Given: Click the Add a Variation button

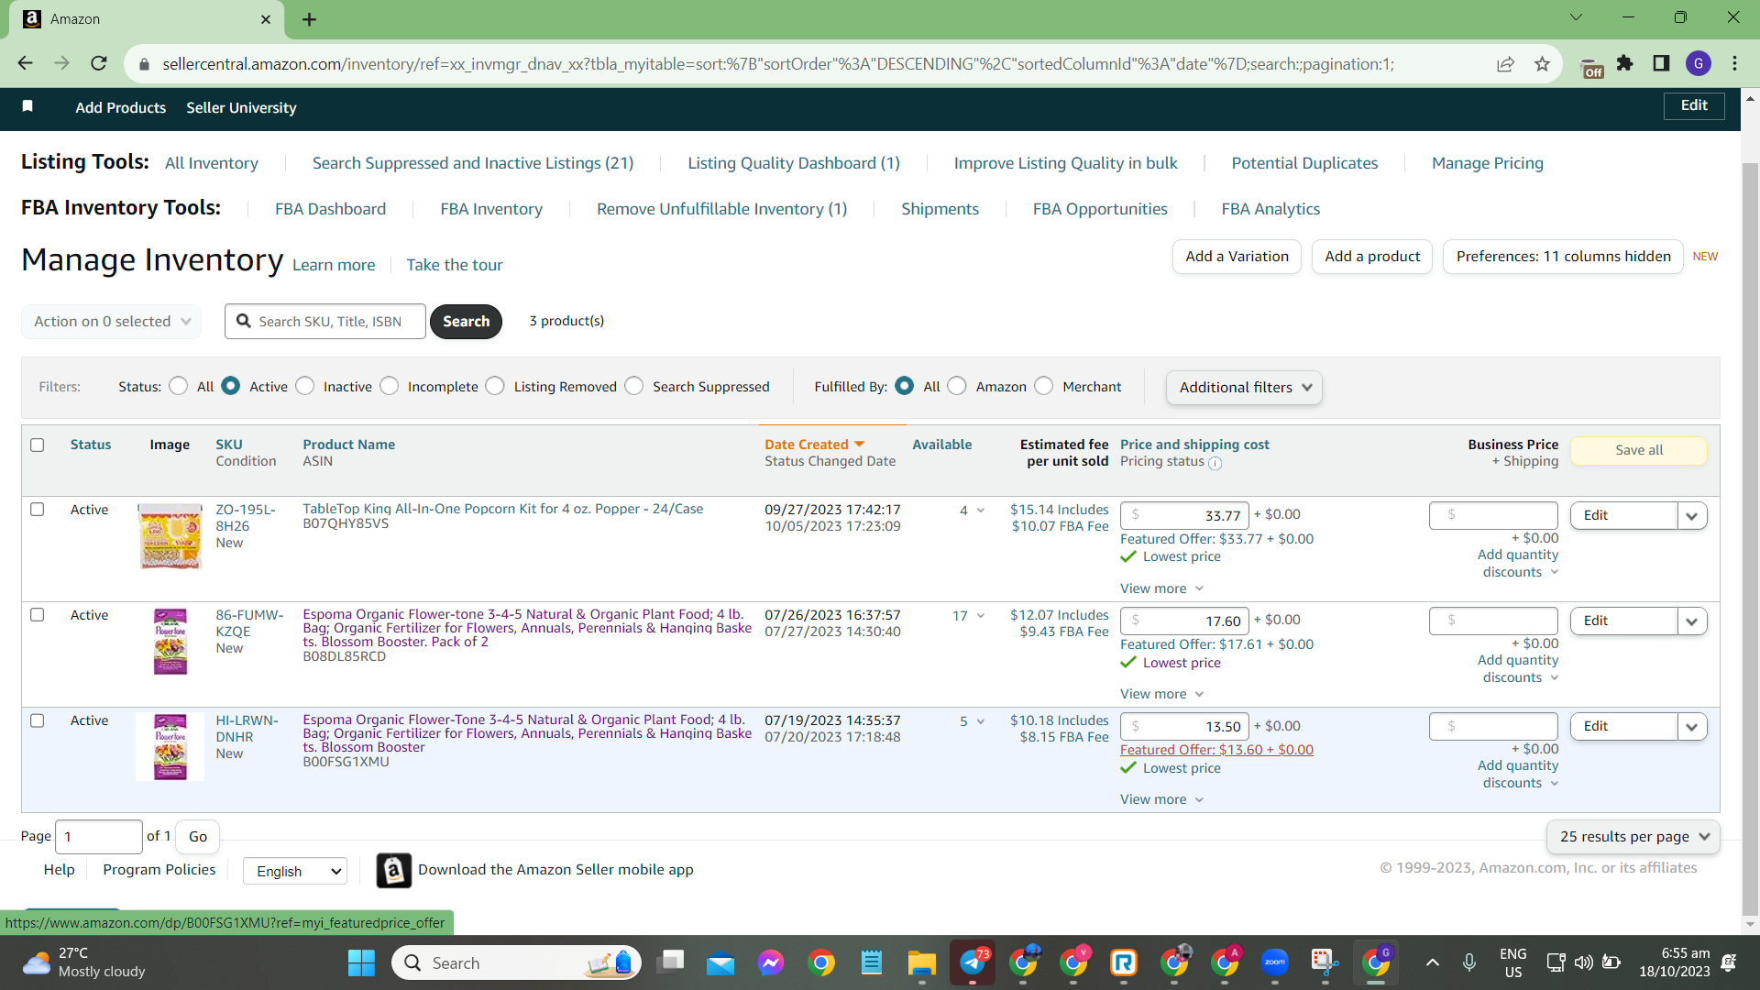Looking at the screenshot, I should click(1237, 257).
